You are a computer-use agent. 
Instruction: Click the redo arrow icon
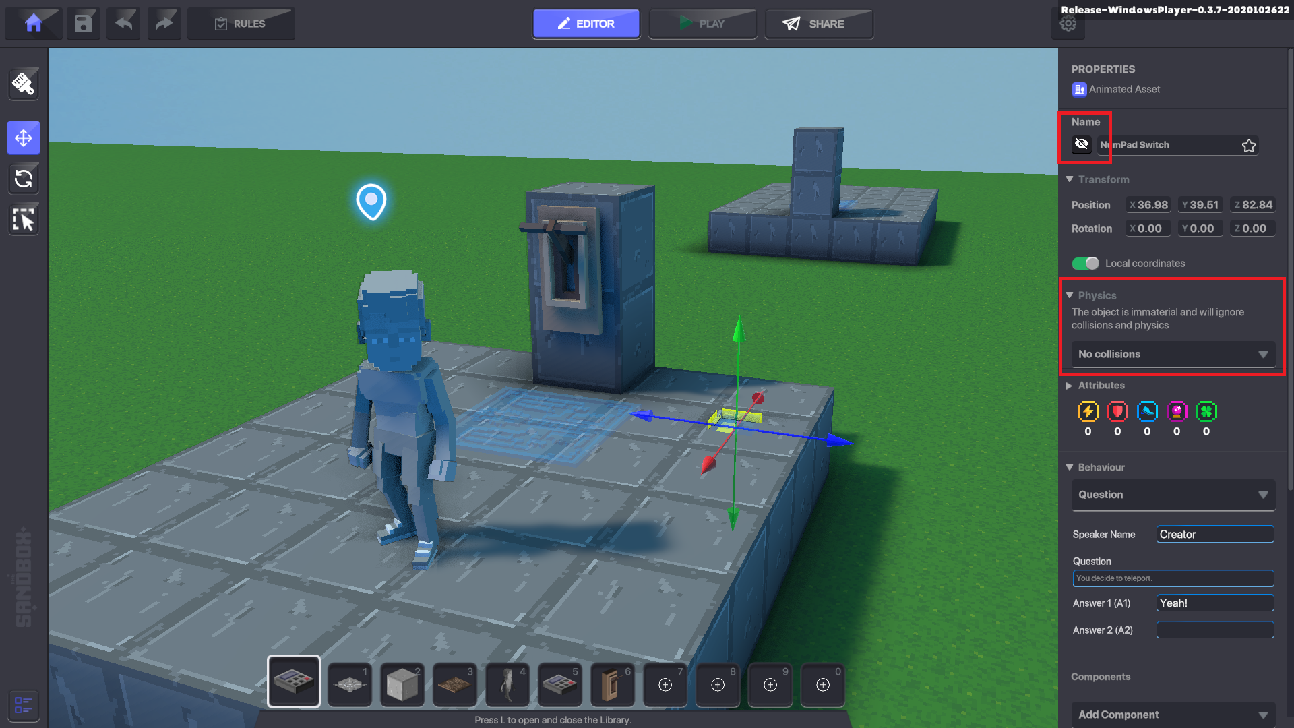[x=164, y=24]
